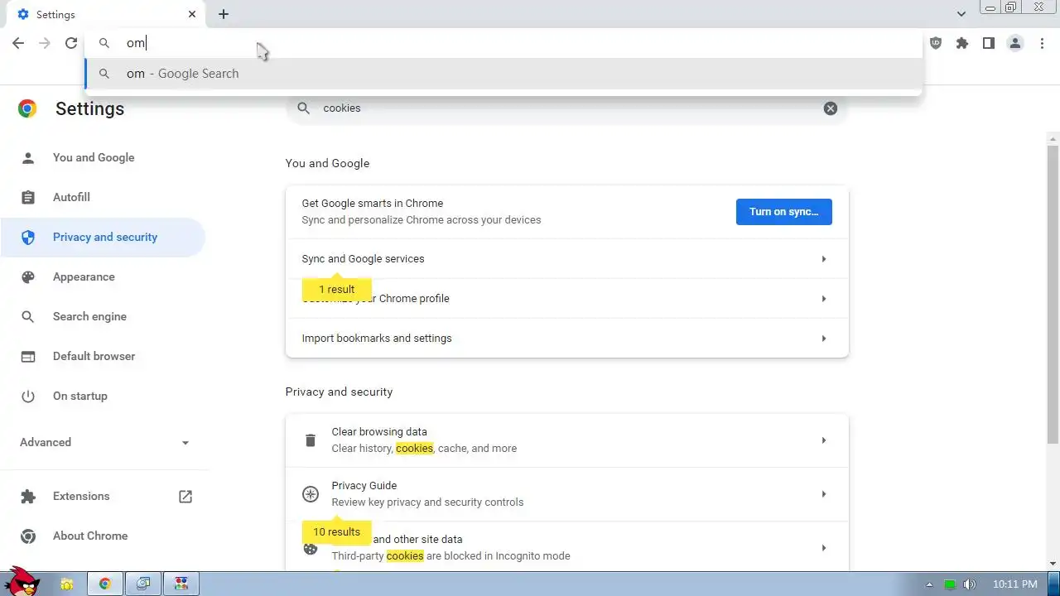Reload the current page
The height and width of the screenshot is (596, 1060).
click(x=71, y=43)
